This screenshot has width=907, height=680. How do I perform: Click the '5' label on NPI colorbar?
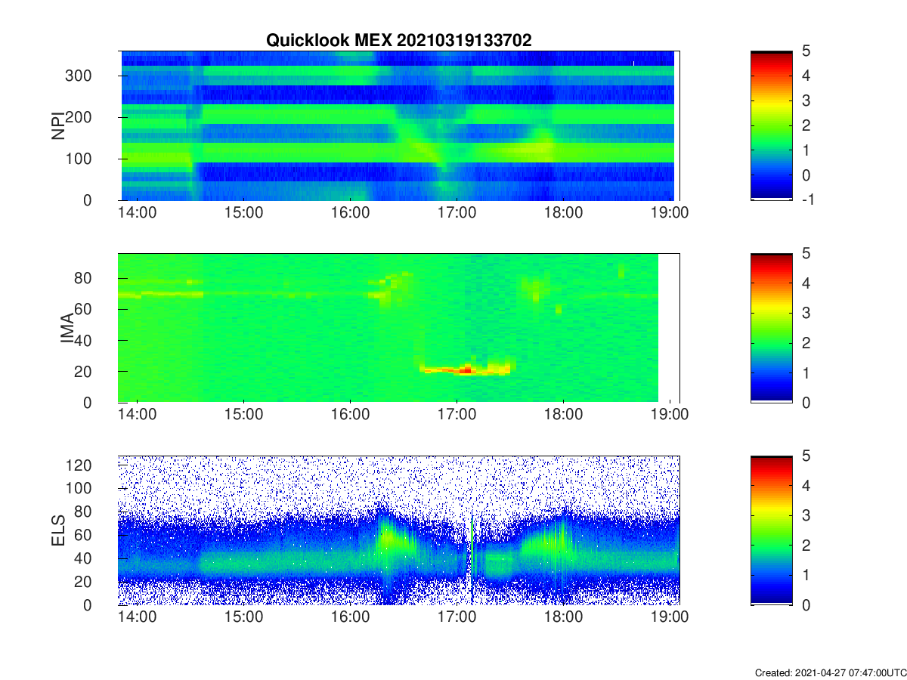[x=806, y=51]
